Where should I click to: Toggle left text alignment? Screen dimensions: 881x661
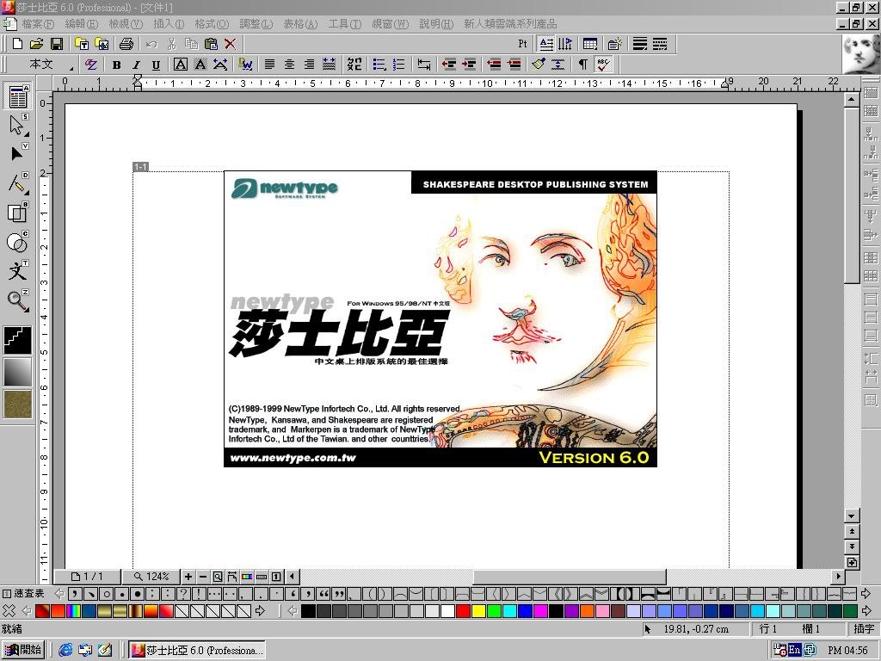269,64
